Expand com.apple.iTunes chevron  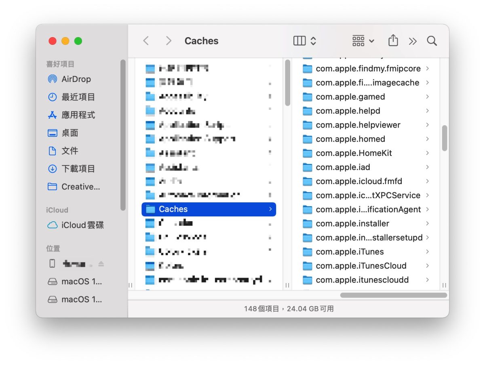pyautogui.click(x=427, y=252)
